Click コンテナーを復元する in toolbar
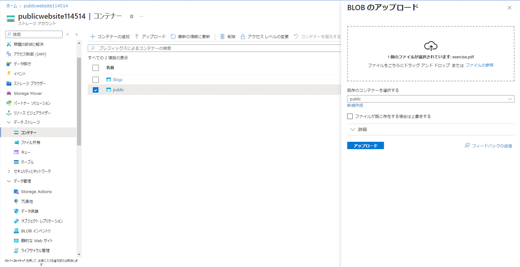The image size is (520, 267). (x=317, y=37)
